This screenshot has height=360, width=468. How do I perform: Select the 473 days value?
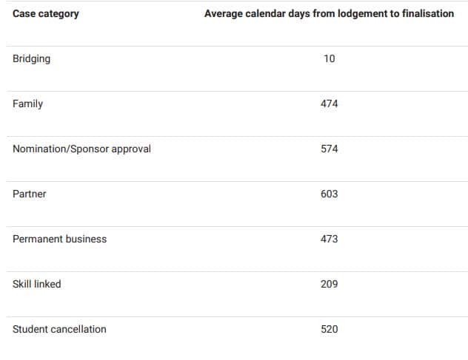[x=329, y=239]
